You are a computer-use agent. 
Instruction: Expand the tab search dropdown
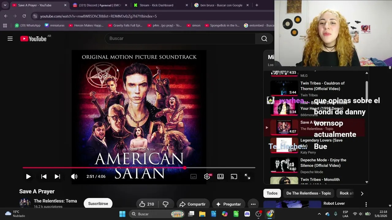[5, 5]
